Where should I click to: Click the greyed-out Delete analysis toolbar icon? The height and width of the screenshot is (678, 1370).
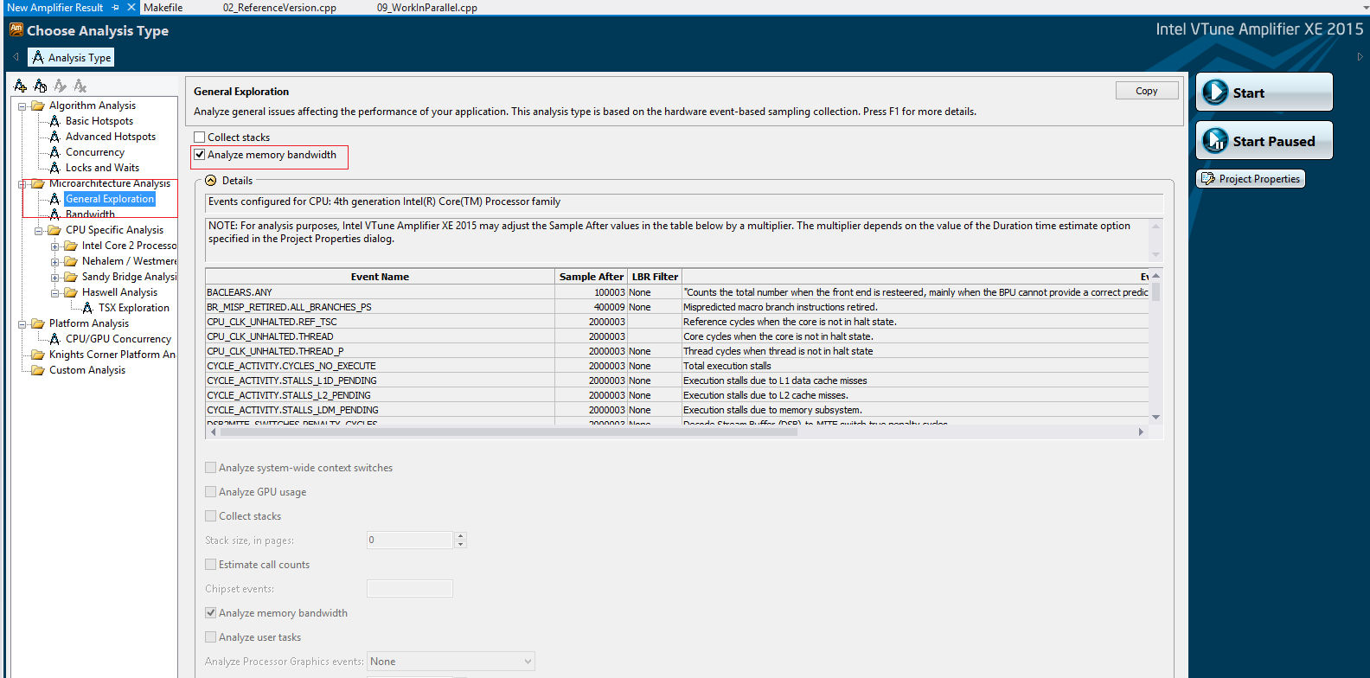[80, 86]
